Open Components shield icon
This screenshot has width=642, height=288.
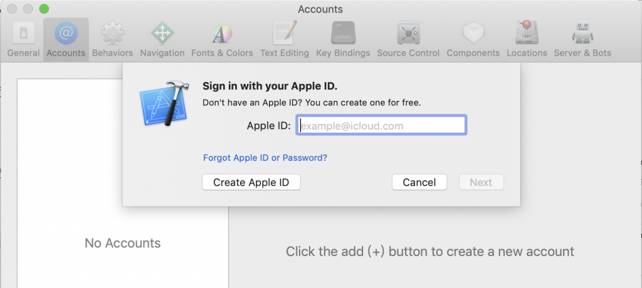coord(473,33)
